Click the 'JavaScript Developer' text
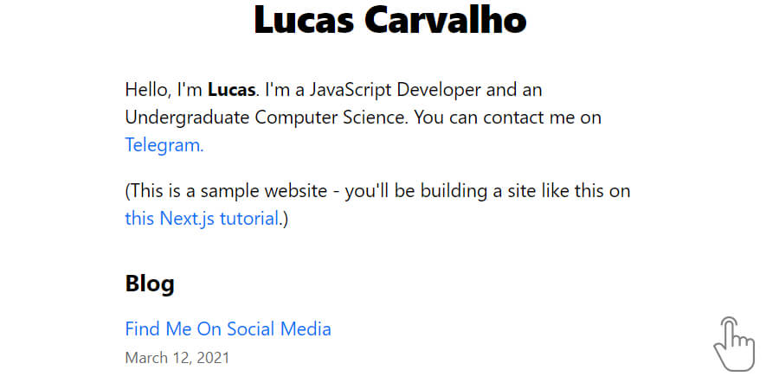Viewport: 779px width, 389px height. [396, 91]
